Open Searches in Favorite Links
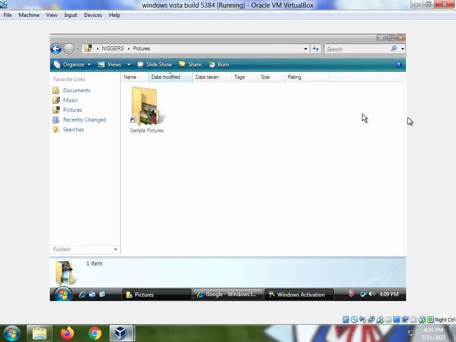 click(68, 130)
